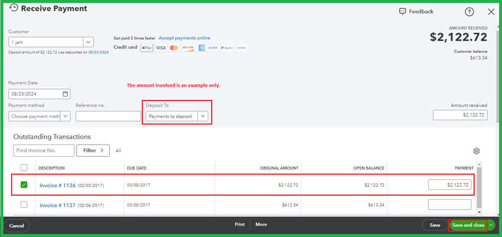
Task: Click the VISA card icon
Action: 160,48
